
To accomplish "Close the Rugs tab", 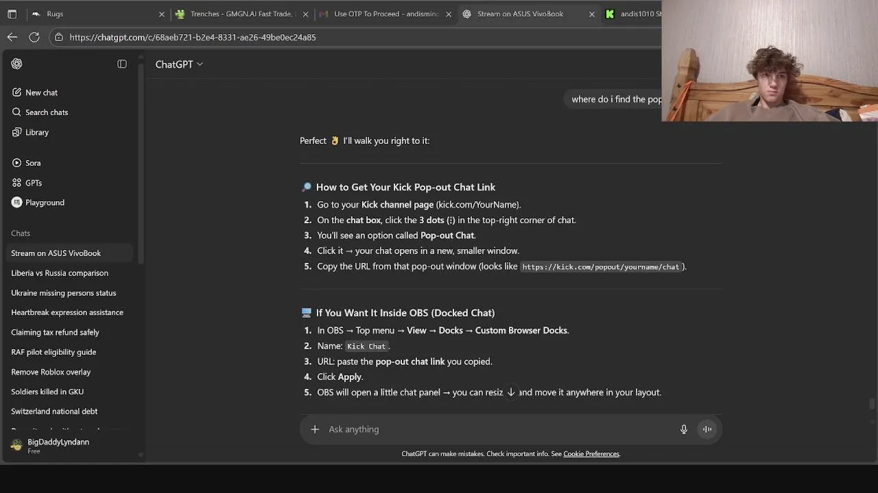I will (162, 14).
